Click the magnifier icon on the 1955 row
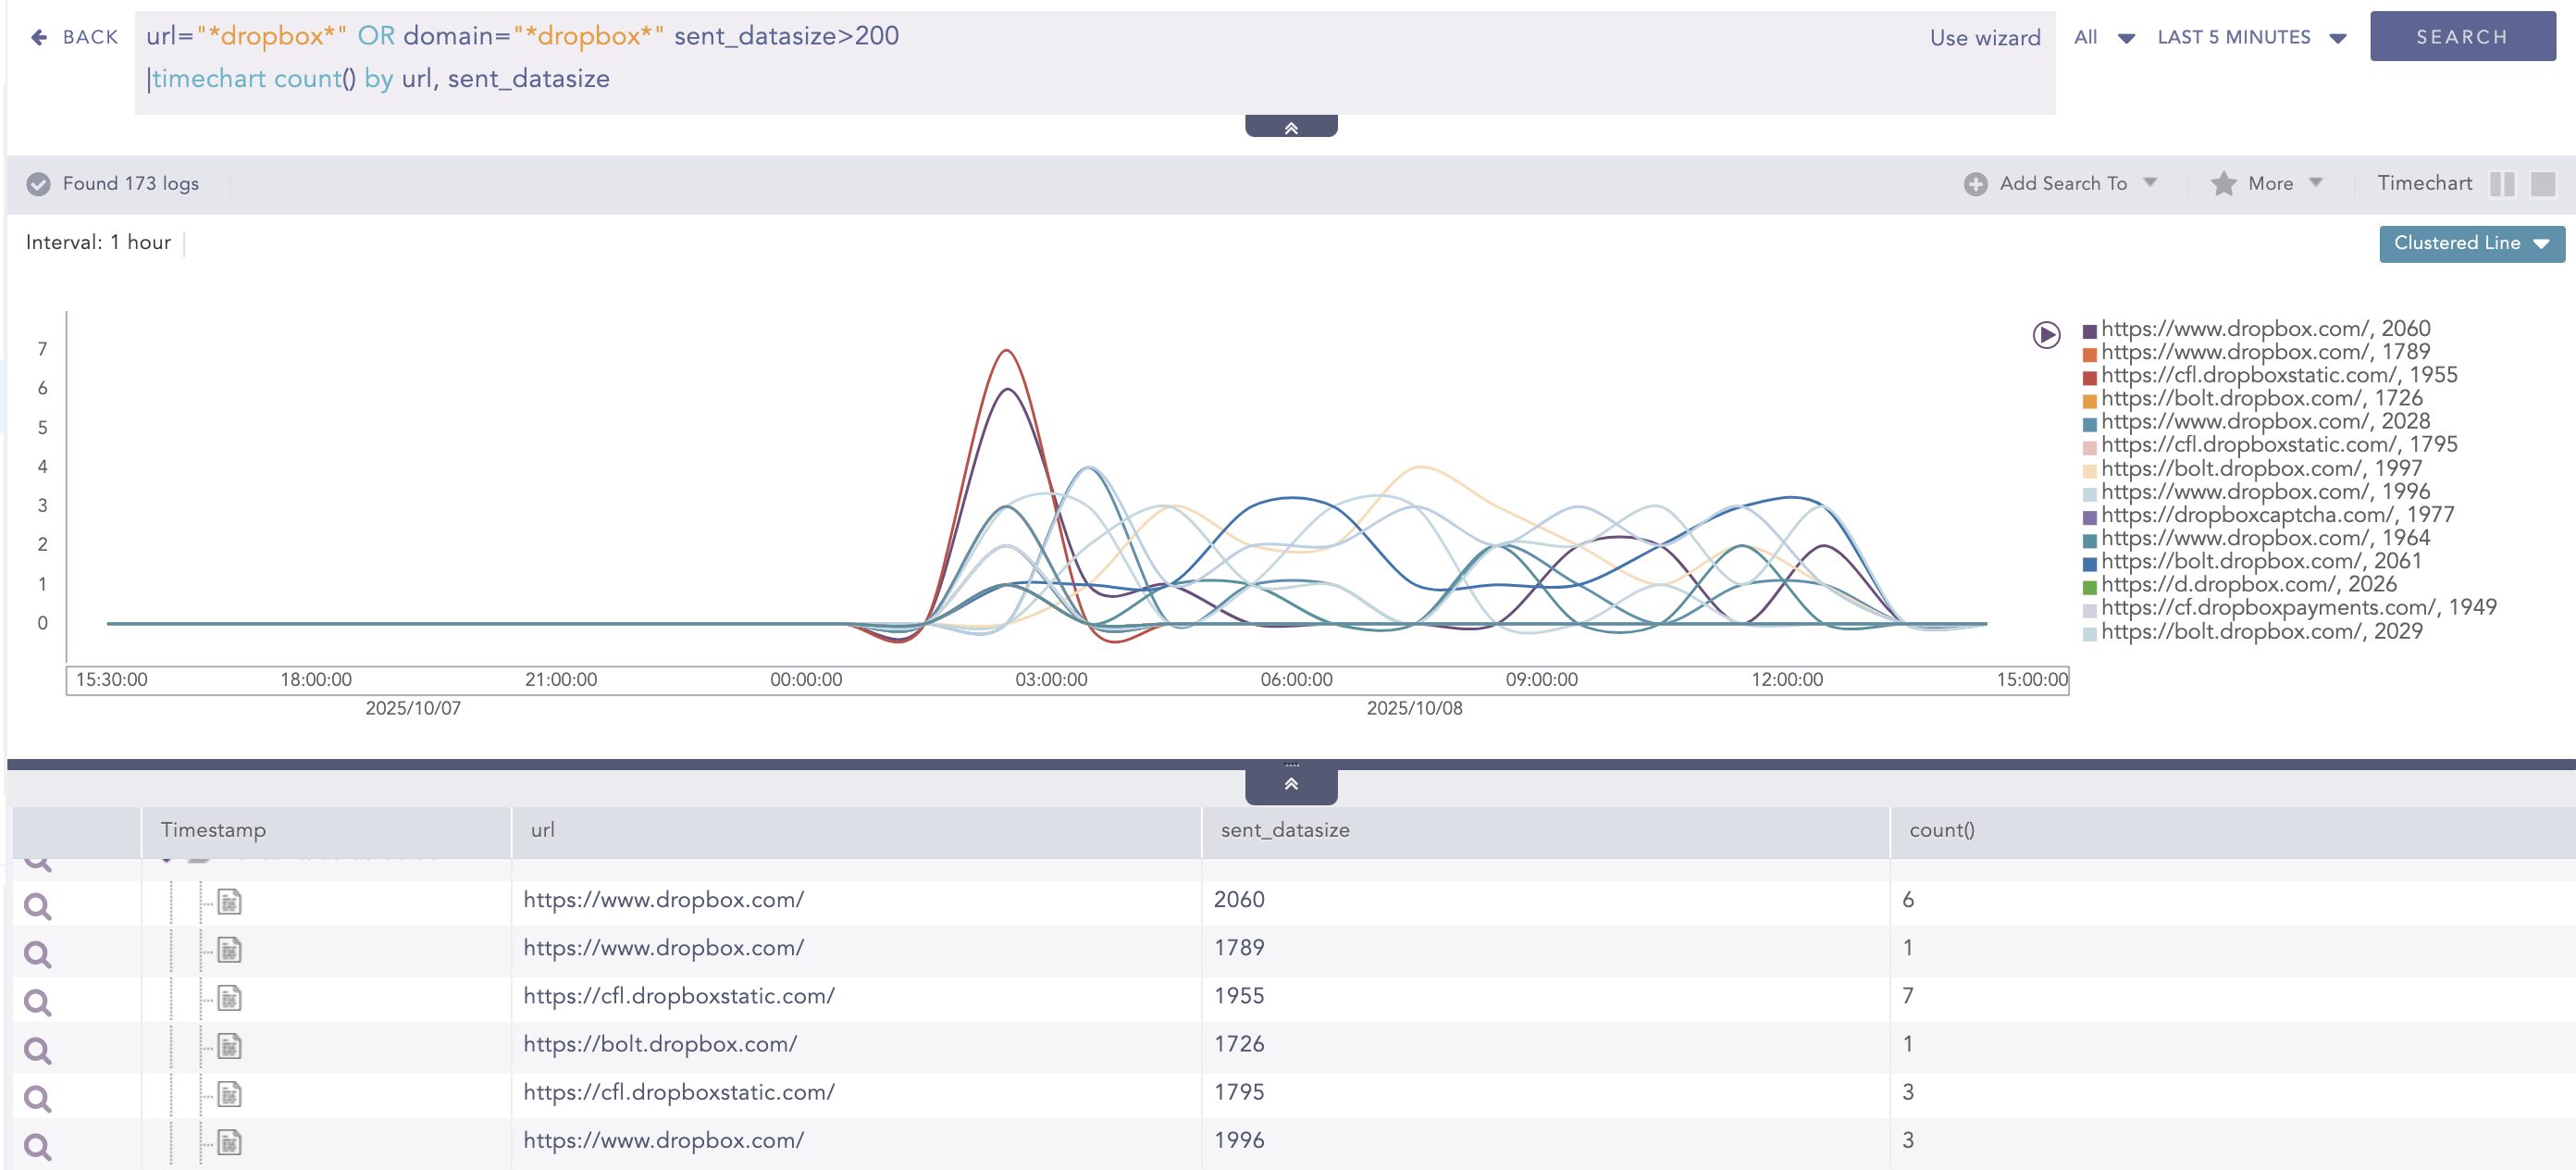 click(38, 1002)
